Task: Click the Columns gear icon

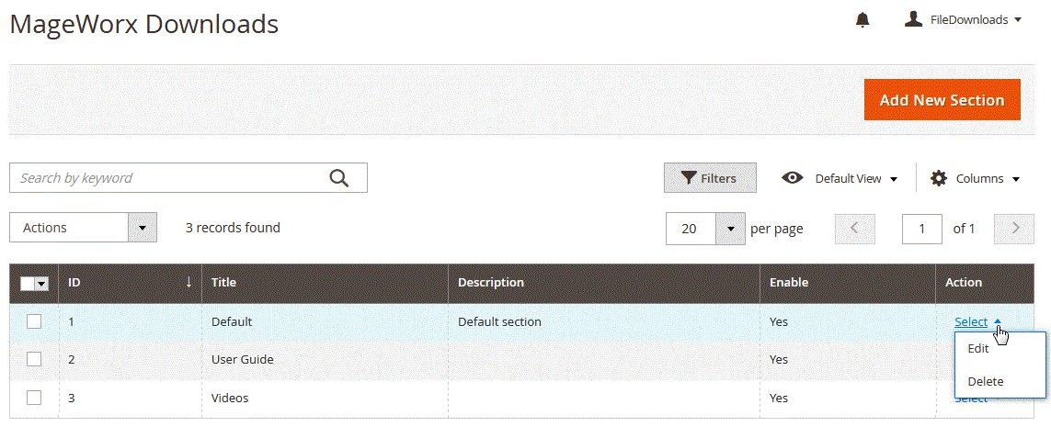Action: [939, 178]
